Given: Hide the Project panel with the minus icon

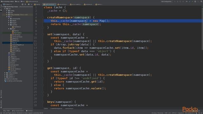Looking at the screenshot, I should (x=31, y=4).
